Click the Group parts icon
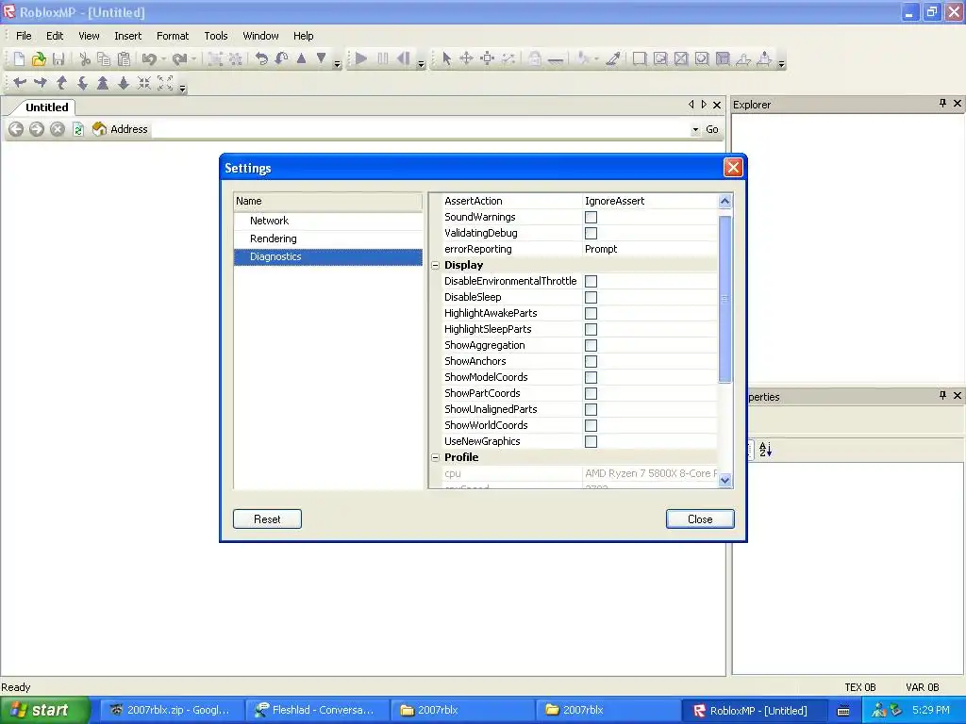 click(215, 58)
